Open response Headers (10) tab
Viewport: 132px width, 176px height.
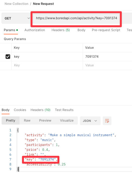(x=40, y=110)
